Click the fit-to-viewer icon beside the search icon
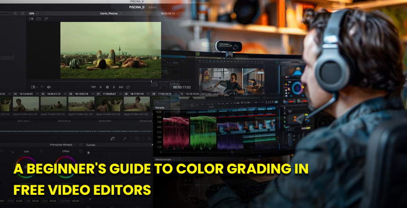This screenshot has height=208, width=407. click(x=23, y=13)
